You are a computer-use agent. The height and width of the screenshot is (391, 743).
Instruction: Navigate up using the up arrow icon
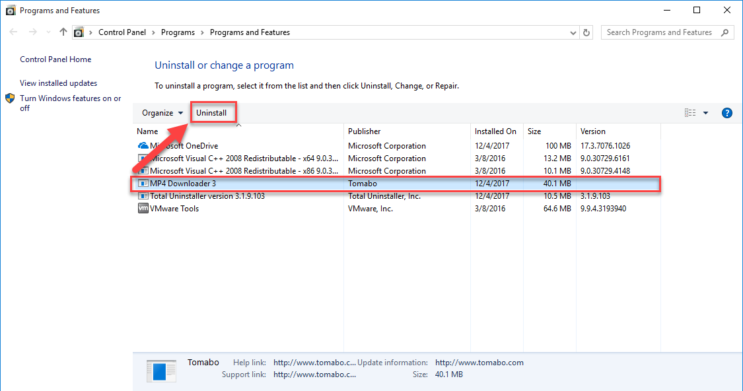tap(63, 32)
